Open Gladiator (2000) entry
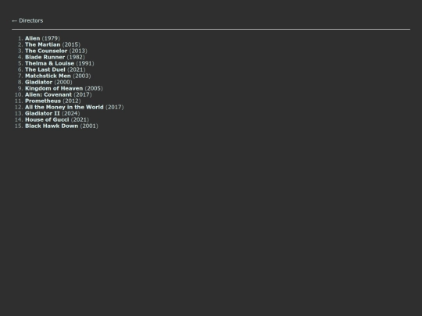This screenshot has height=316, width=422. (x=48, y=82)
